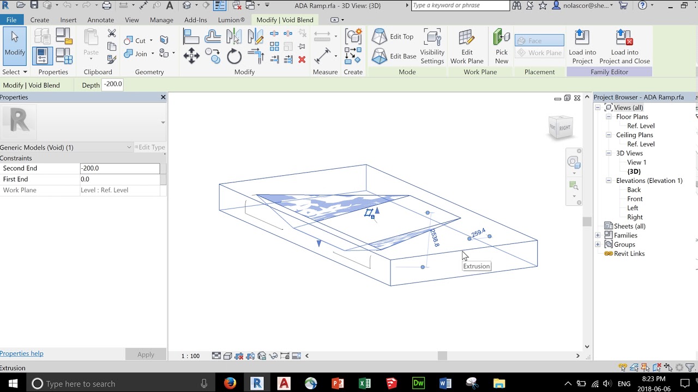This screenshot has width=698, height=392.
Task: Click Load into Project and Close
Action: coord(624,47)
